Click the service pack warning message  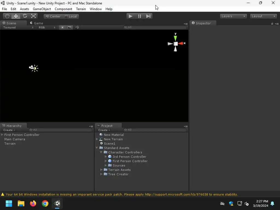tap(122, 194)
